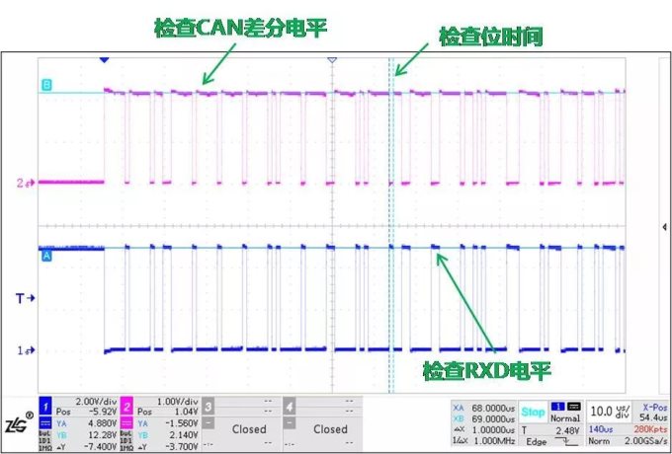Click the 2.48V trigger level value
The image size is (672, 454).
[x=568, y=430]
